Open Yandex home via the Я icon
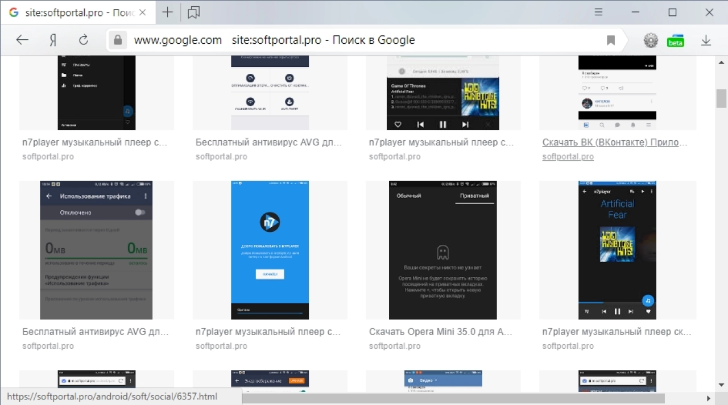The width and height of the screenshot is (728, 405). coord(53,40)
